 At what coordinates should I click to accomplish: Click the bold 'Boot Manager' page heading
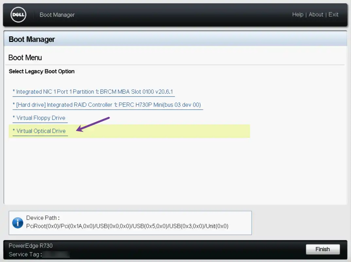32,39
